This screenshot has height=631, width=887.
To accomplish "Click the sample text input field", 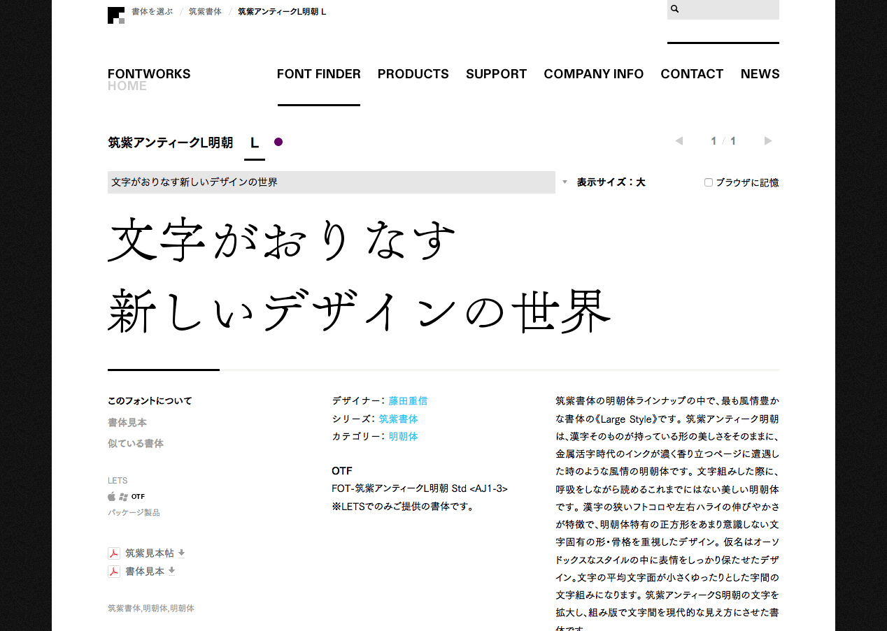I will [332, 182].
